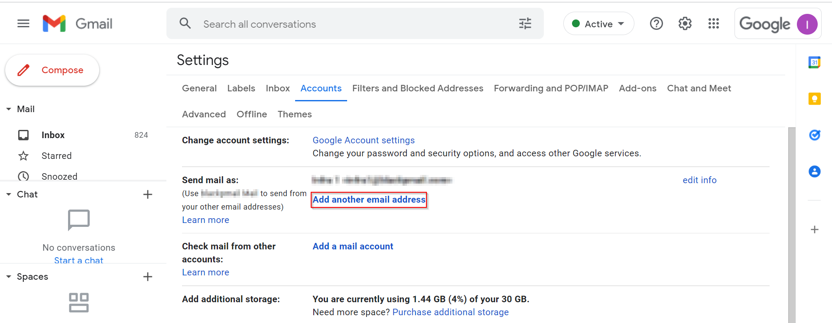Click Add another email address link

point(369,200)
